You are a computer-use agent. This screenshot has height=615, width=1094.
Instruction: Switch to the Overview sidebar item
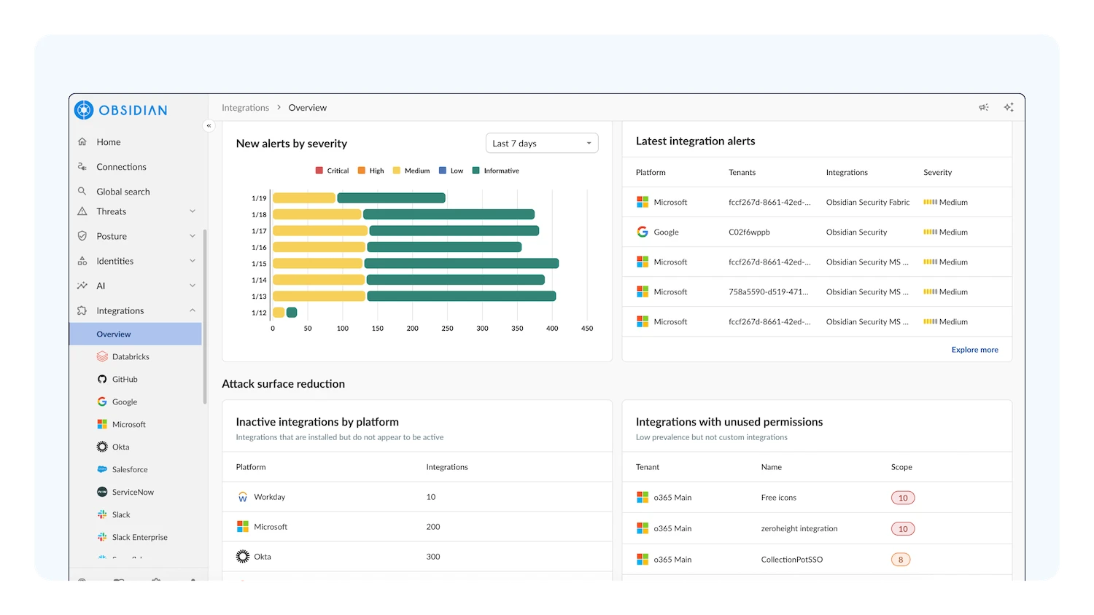[114, 334]
